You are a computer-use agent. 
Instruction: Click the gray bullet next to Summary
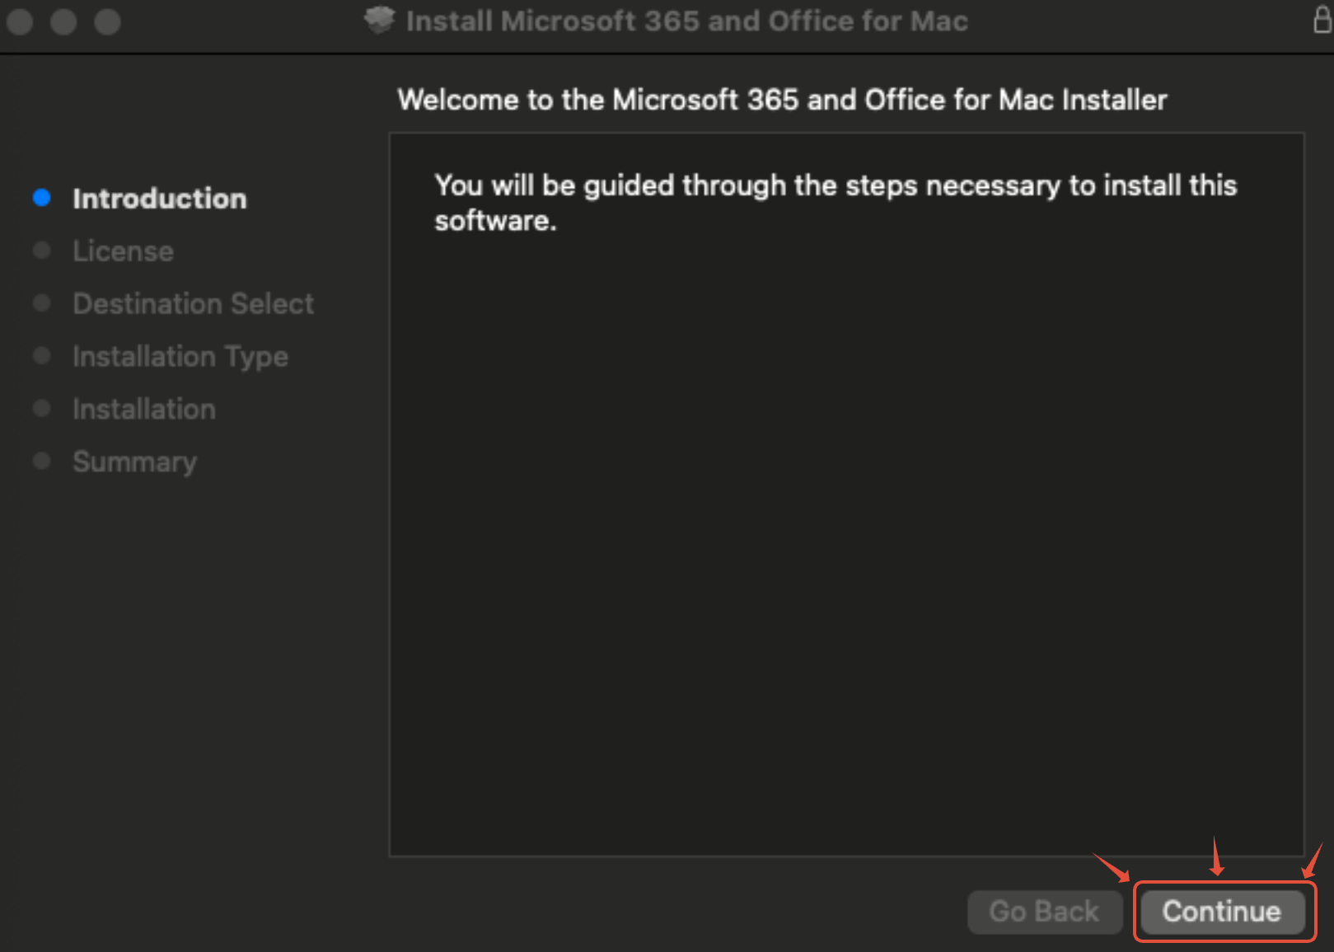coord(42,461)
